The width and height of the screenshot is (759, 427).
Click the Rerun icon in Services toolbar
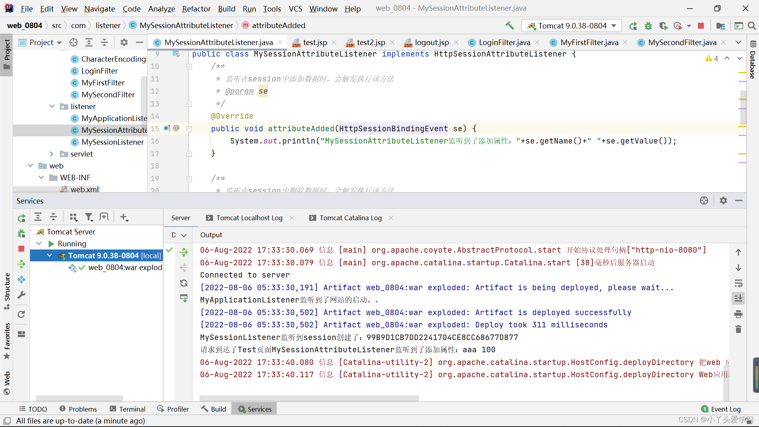[x=21, y=218]
